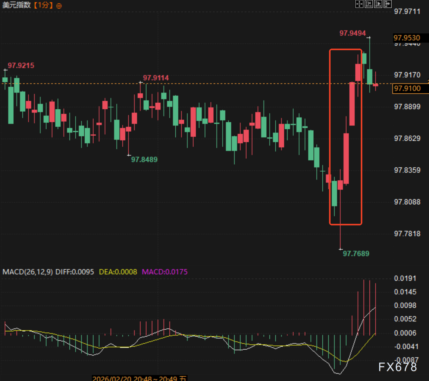Click the 2026/02/20 20:48~20:49 time label
The height and width of the screenshot is (381, 429).
coord(139,378)
